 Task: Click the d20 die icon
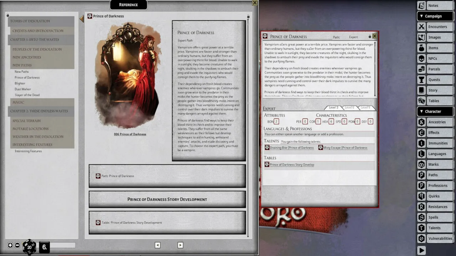(29, 247)
